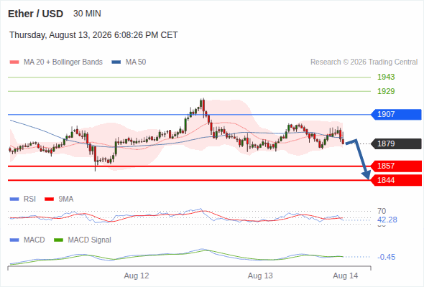This screenshot has height=287, width=424.
Task: Click the MACD value -0.45
Action: pos(387,257)
